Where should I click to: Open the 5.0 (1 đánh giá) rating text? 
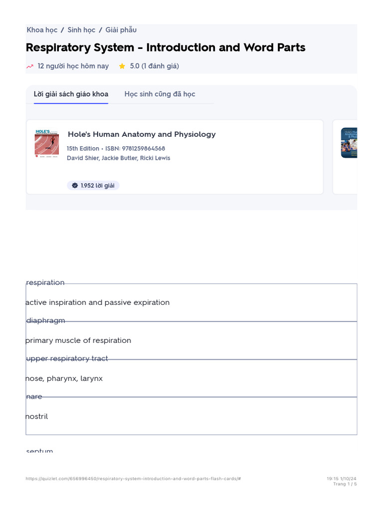coord(155,66)
